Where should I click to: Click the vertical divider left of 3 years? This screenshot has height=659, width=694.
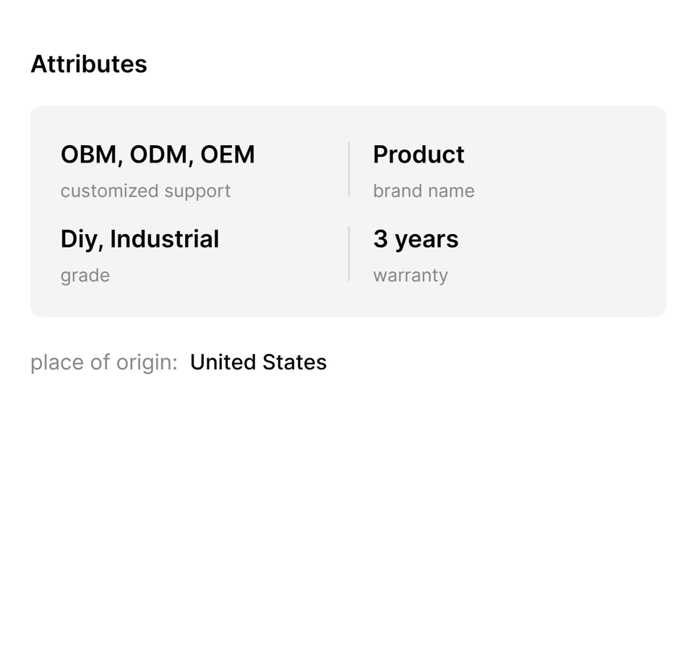(349, 254)
